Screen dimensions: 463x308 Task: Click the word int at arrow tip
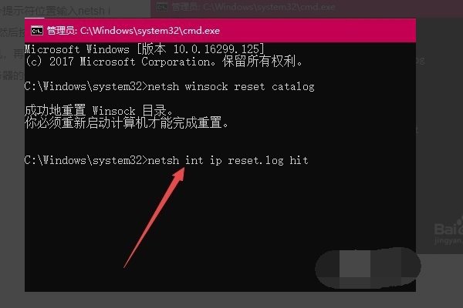tap(194, 160)
